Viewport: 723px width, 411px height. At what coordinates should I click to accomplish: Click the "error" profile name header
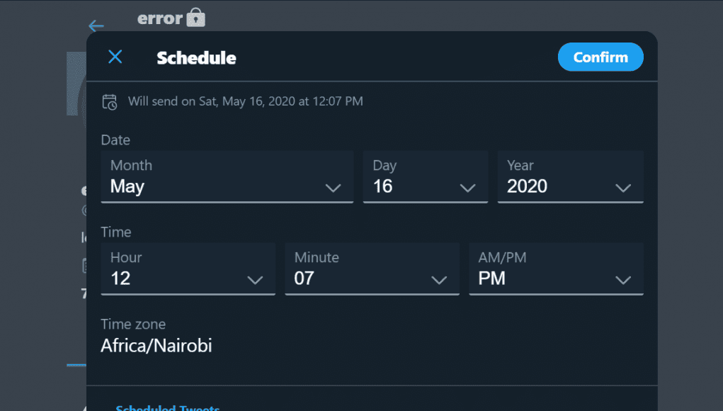pyautogui.click(x=160, y=18)
